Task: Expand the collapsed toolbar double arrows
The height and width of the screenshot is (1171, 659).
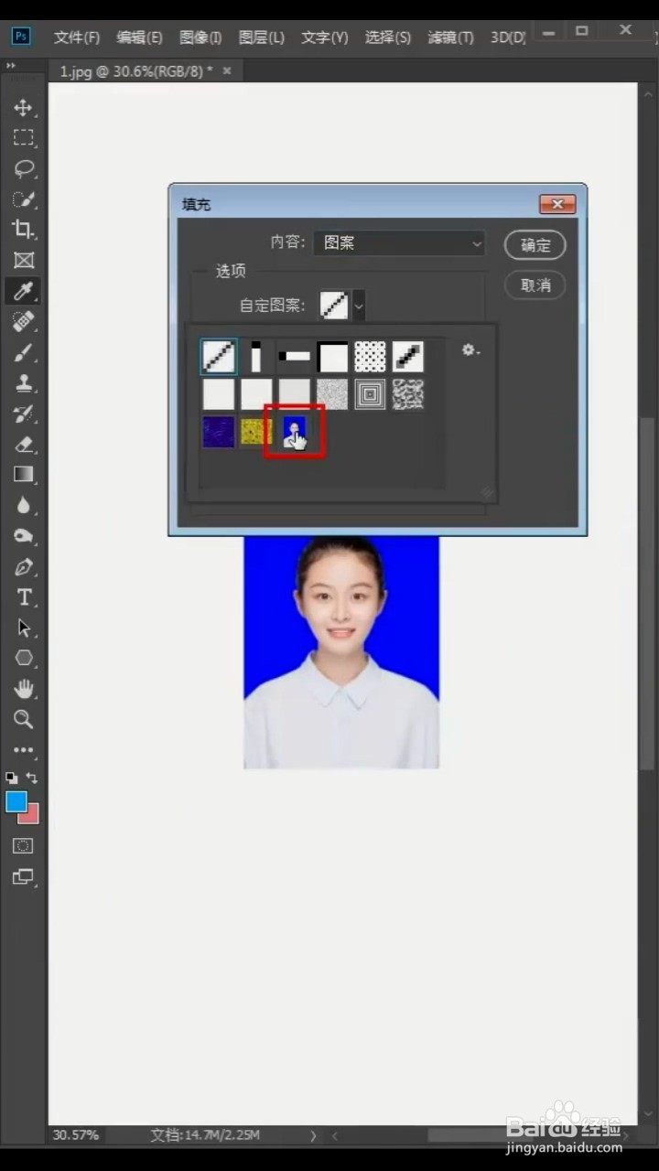Action: tap(11, 67)
